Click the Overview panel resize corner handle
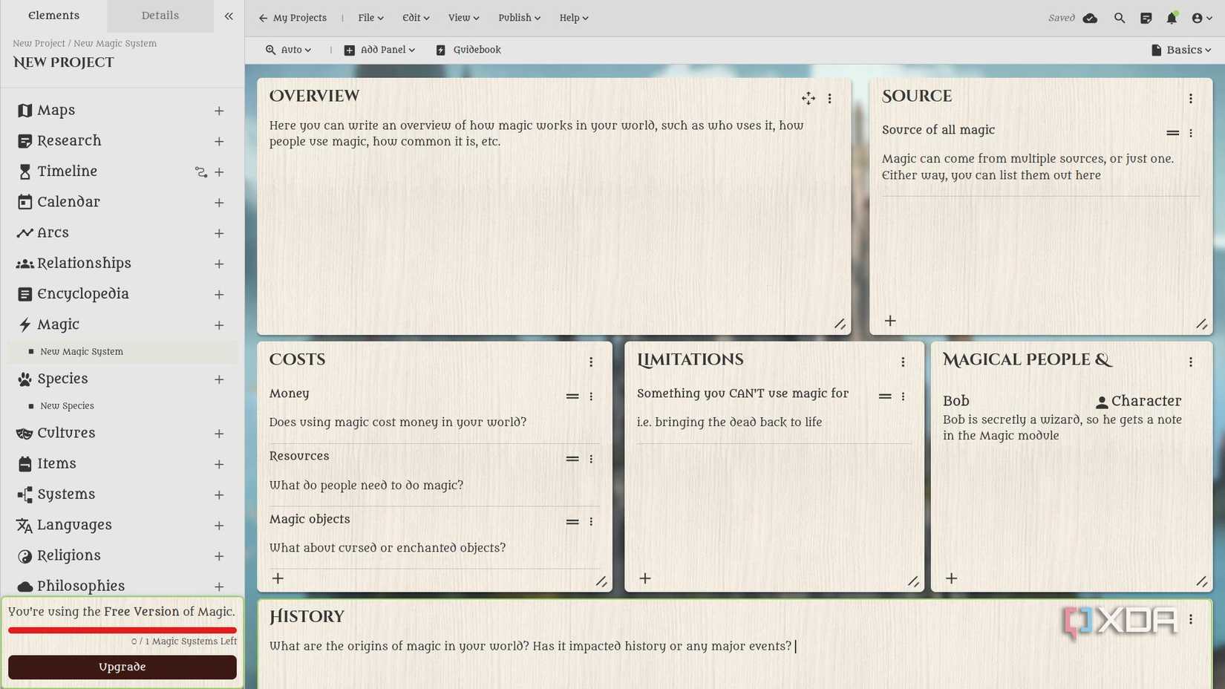This screenshot has width=1225, height=689. coord(839,324)
